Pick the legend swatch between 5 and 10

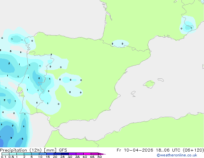pos(35,154)
